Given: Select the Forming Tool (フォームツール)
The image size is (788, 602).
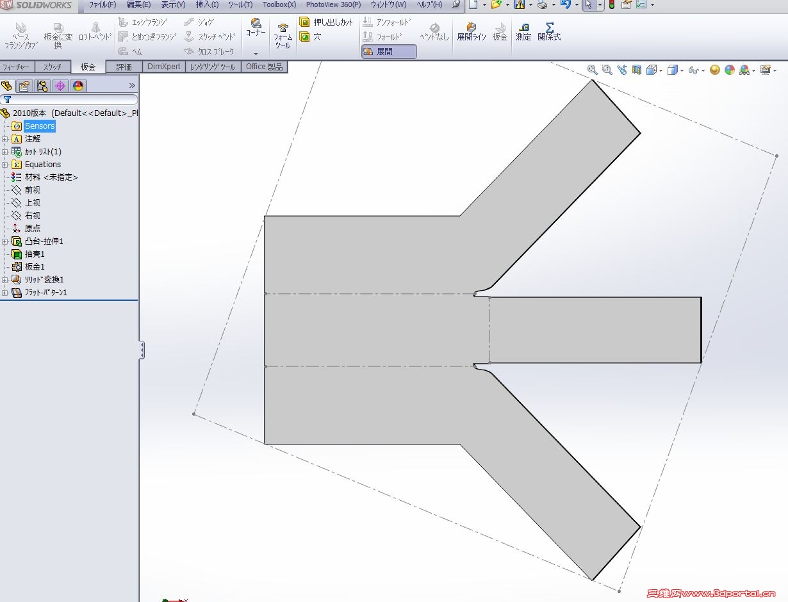Looking at the screenshot, I should [x=283, y=36].
